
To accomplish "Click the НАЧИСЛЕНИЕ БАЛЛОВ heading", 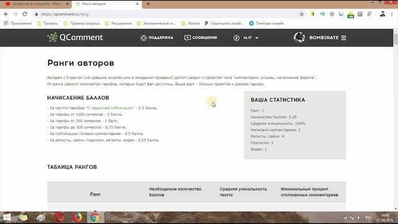I will [78, 98].
